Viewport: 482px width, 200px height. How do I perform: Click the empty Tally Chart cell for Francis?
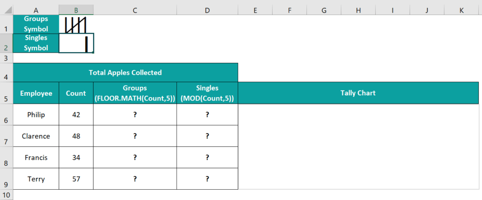358,157
